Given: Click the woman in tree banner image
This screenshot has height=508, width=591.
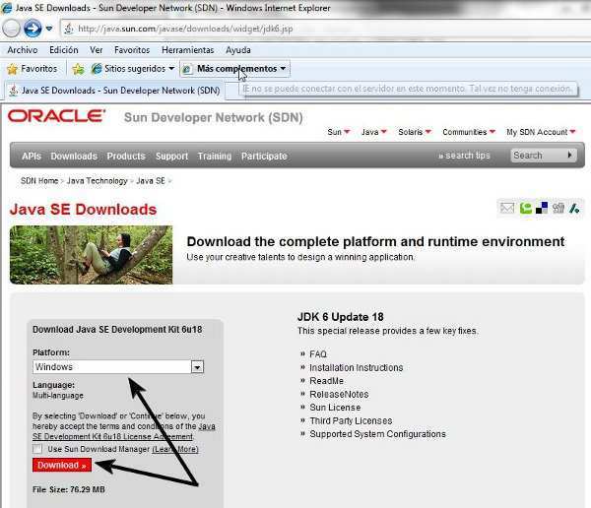Looking at the screenshot, I should pos(92,255).
